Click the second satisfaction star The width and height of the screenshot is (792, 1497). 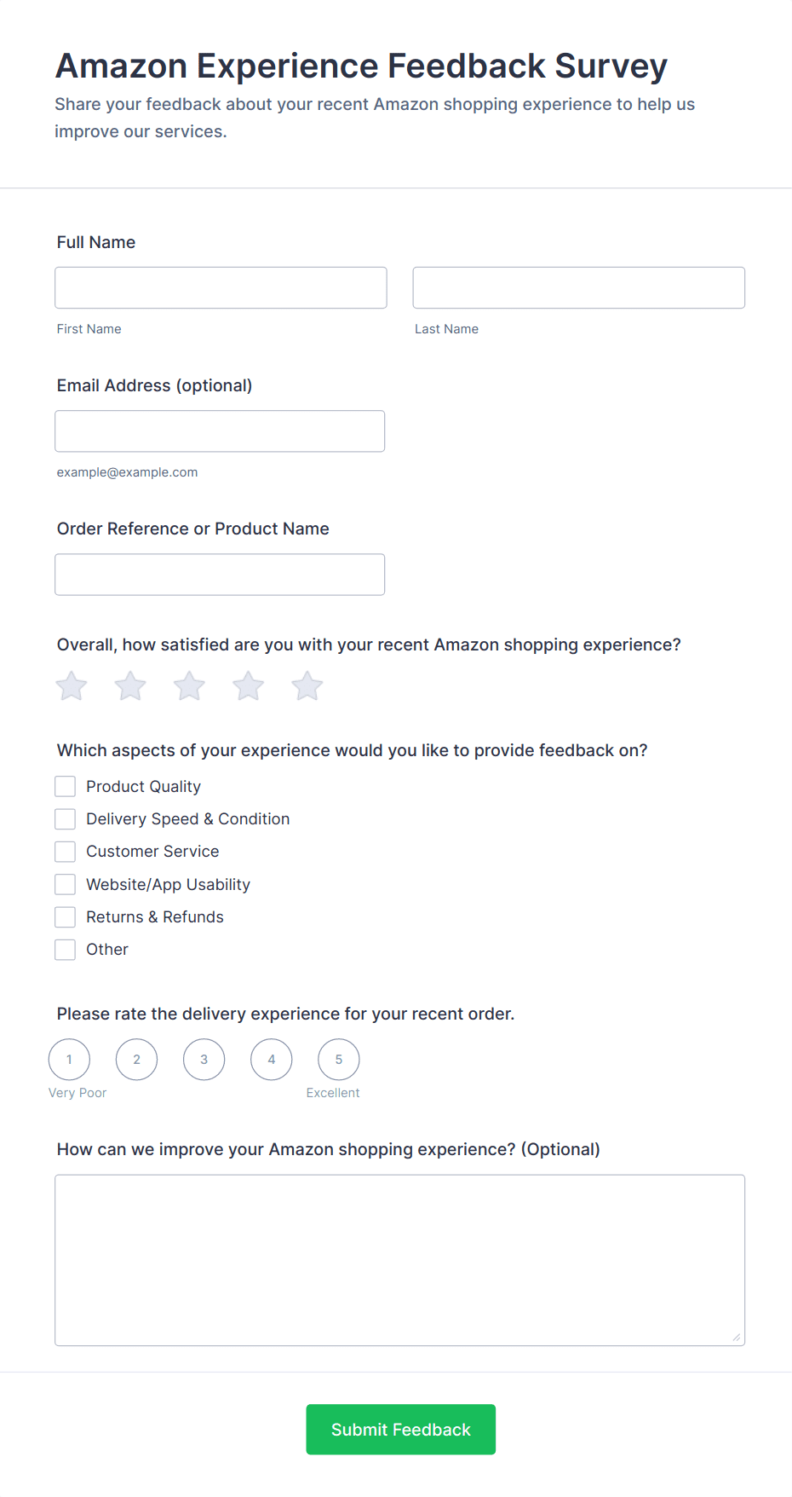coord(130,686)
